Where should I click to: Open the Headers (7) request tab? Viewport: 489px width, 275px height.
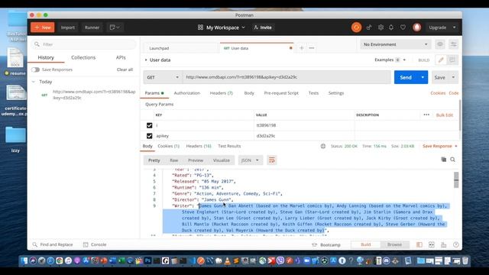pyautogui.click(x=221, y=93)
